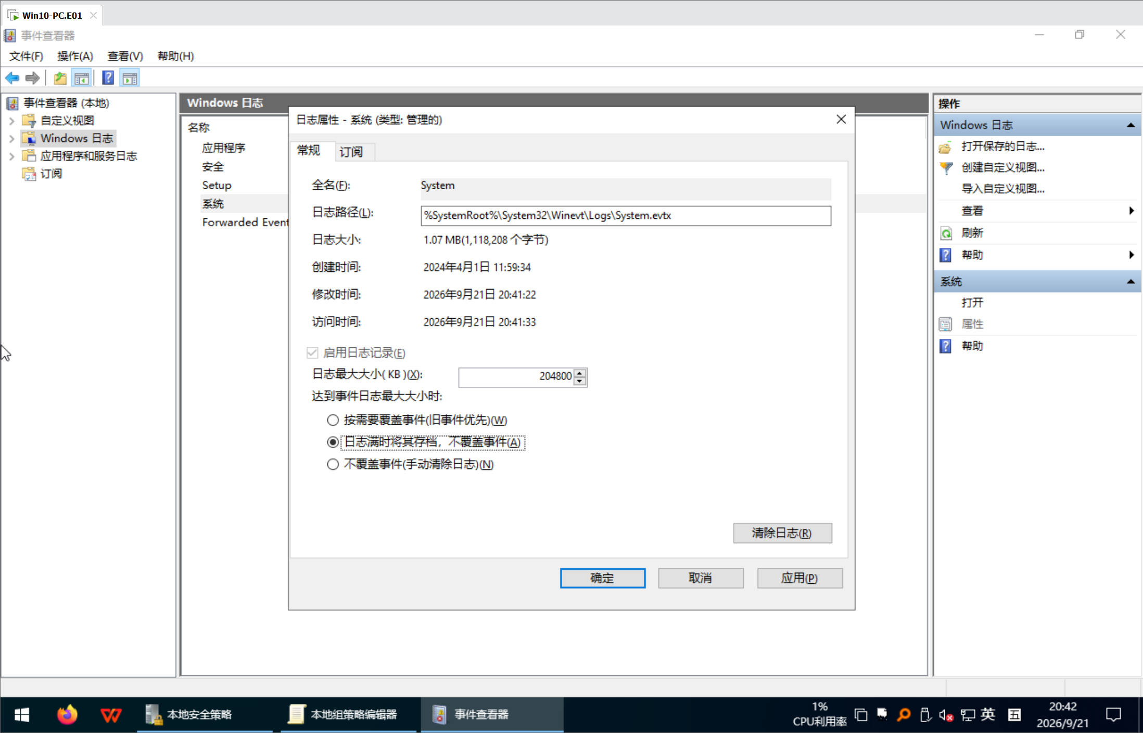Open the 文件(F) menu
Screen dimensions: 1143x733
(26, 56)
